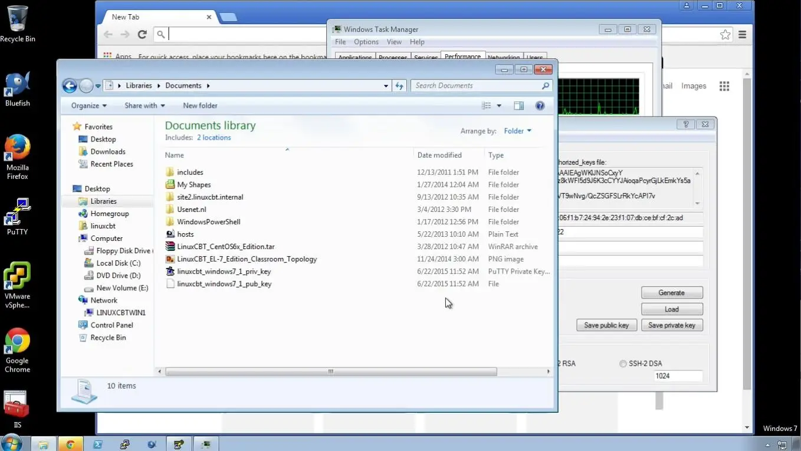Open the network icon in system tray
The image size is (801, 451).
(781, 445)
